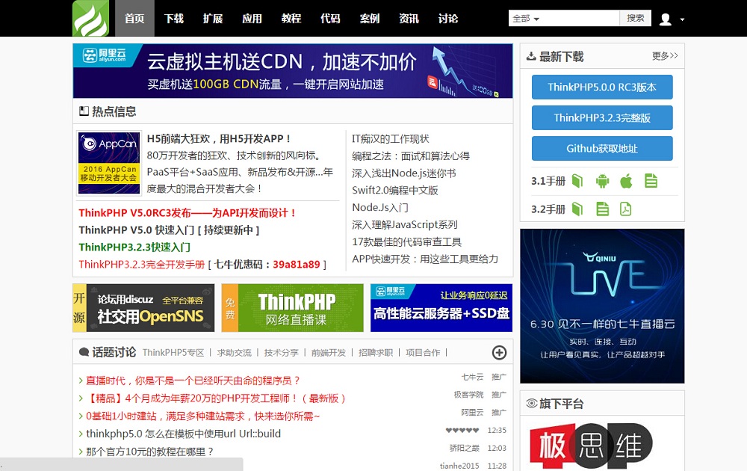Viewport: 747px width, 471px height.
Task: Click the OpenSNS 社交用 banner
Action: coord(143,308)
